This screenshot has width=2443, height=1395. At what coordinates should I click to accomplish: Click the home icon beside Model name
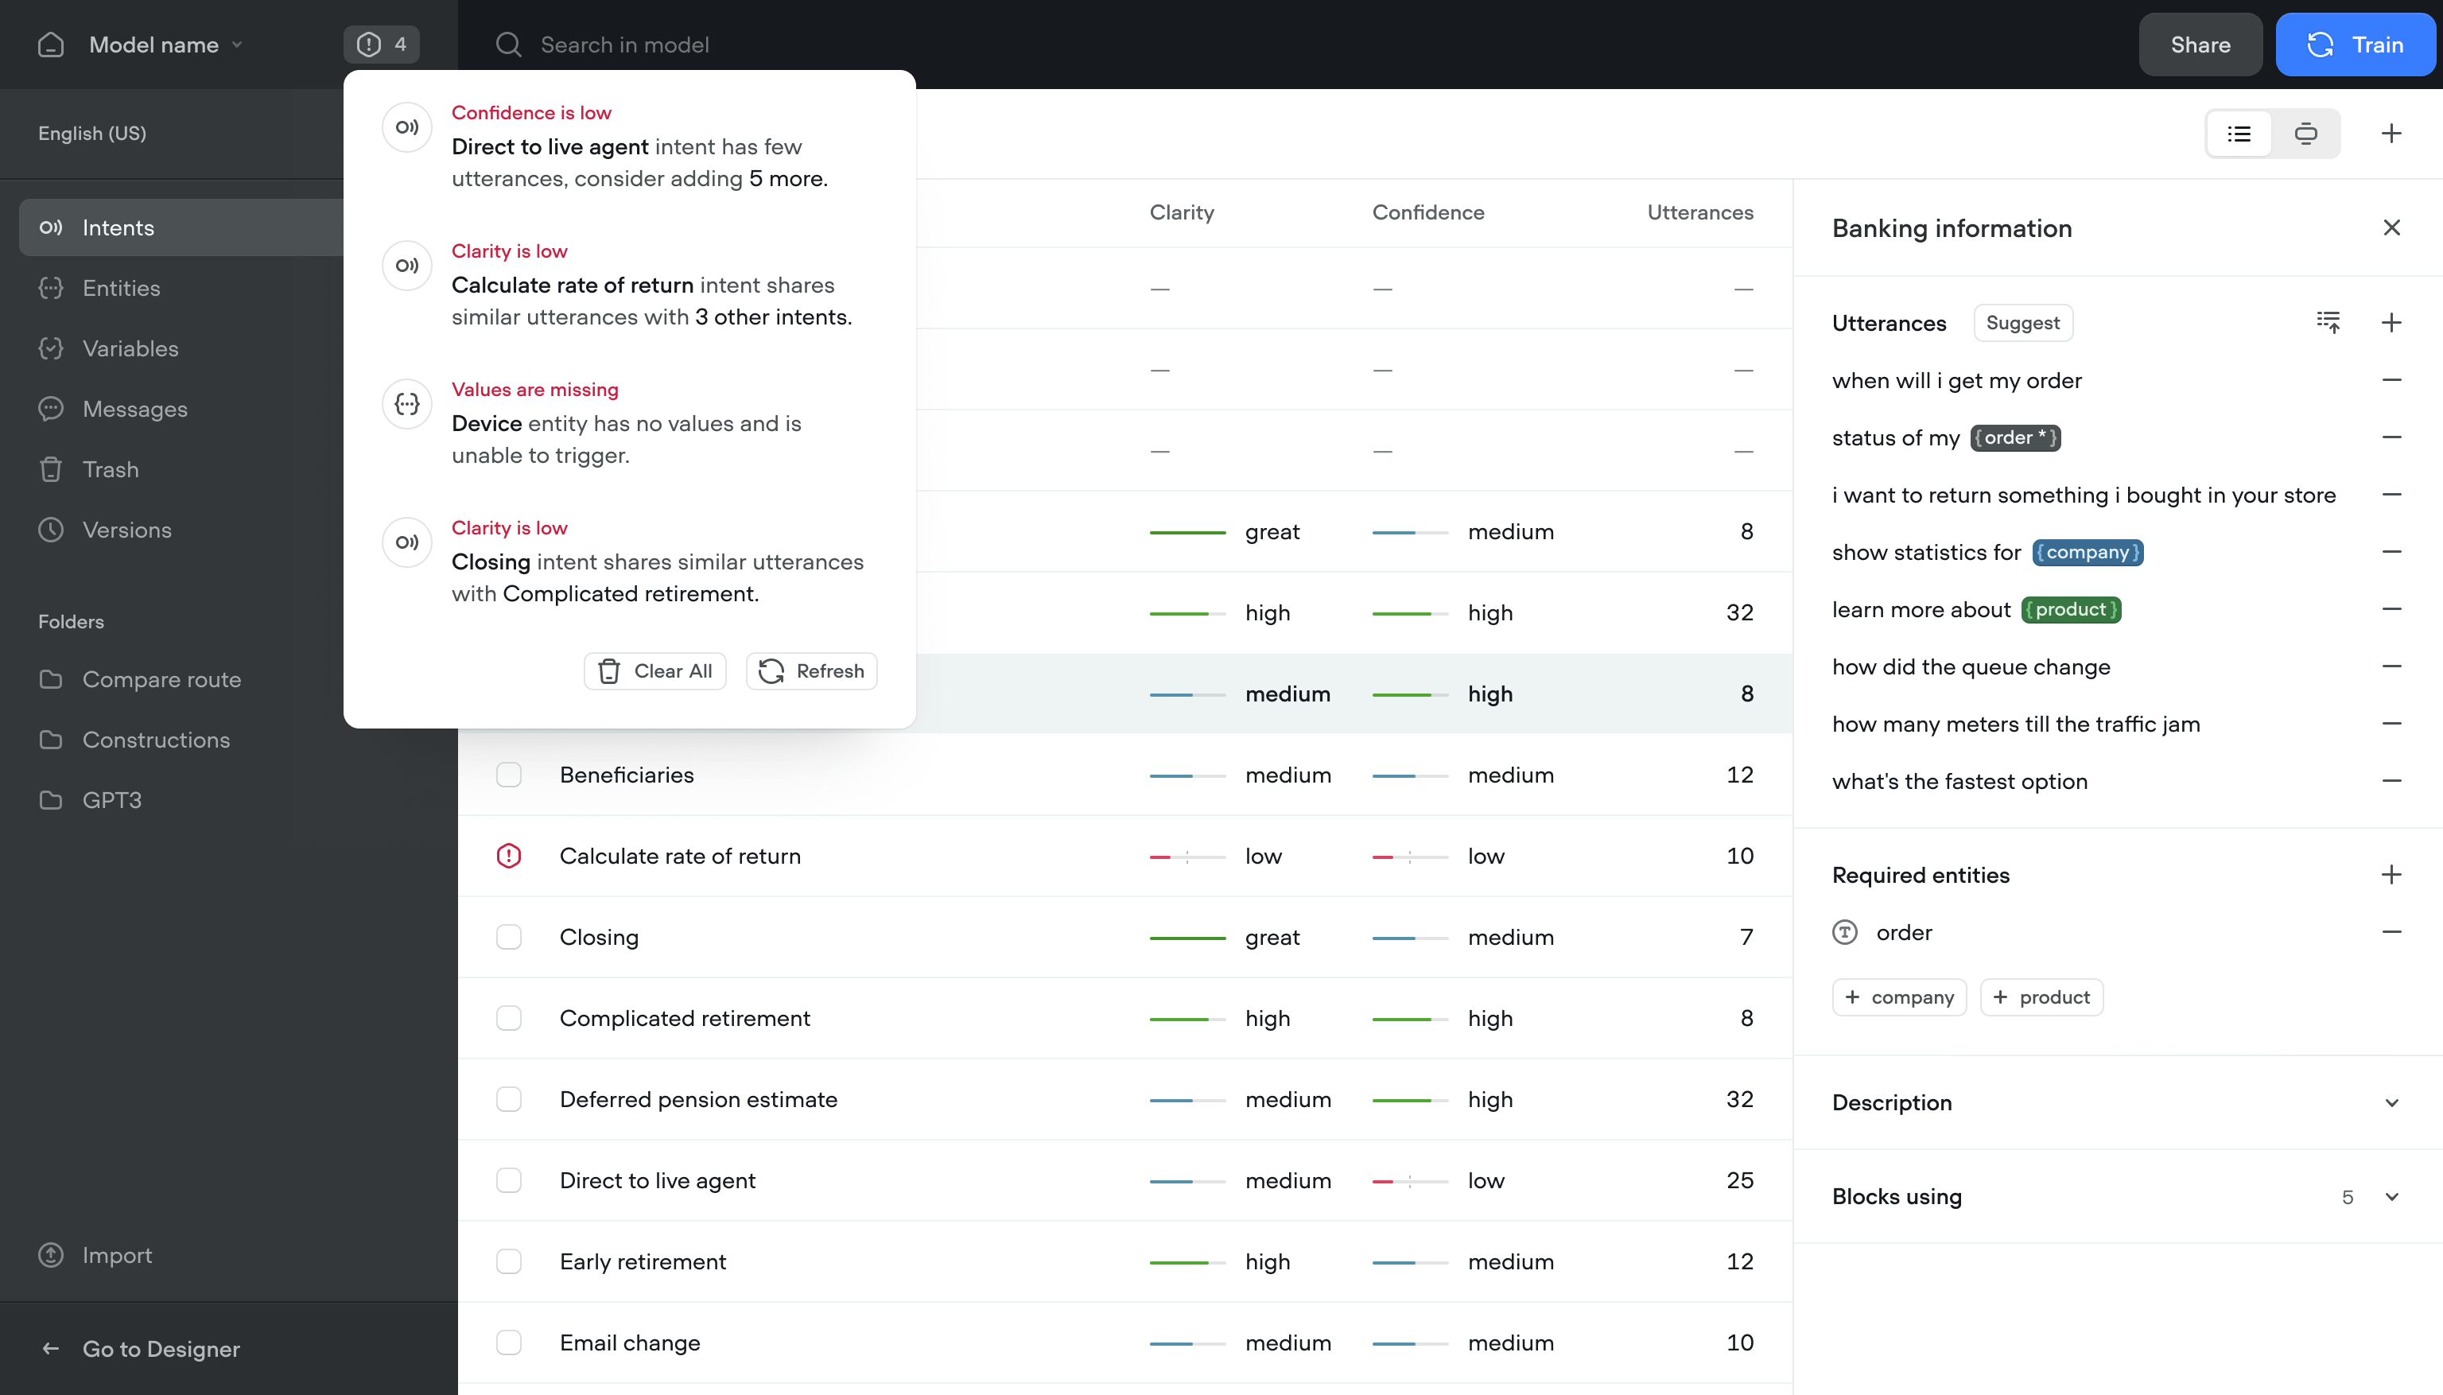coord(51,45)
